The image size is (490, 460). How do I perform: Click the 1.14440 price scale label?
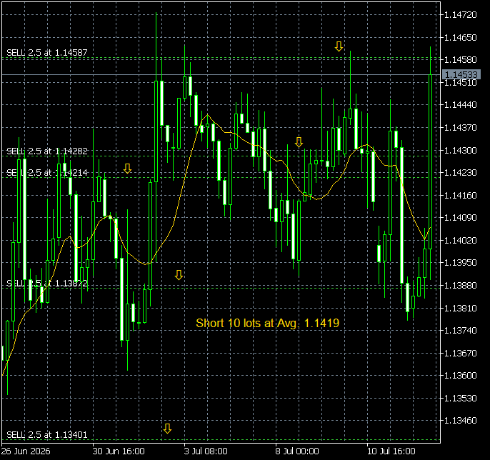(460, 105)
